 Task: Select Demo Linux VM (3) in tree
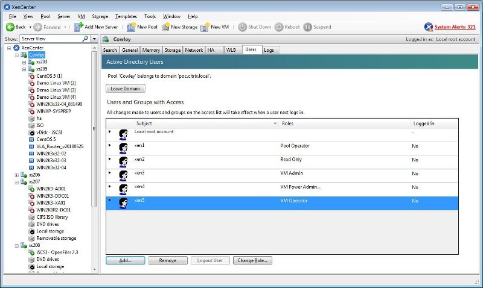pos(56,90)
